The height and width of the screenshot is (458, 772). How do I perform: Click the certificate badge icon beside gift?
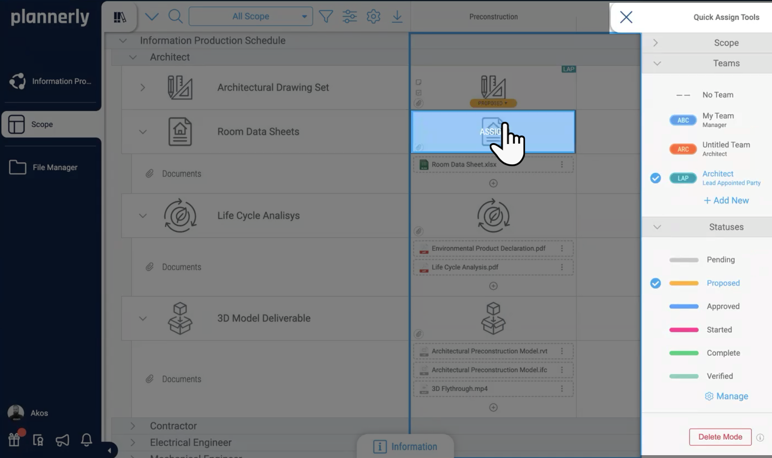[38, 441]
